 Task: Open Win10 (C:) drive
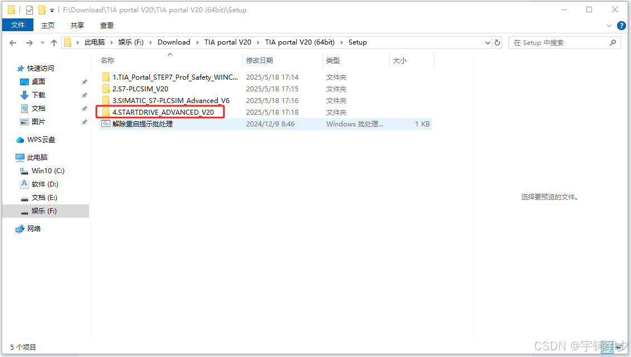[48, 171]
